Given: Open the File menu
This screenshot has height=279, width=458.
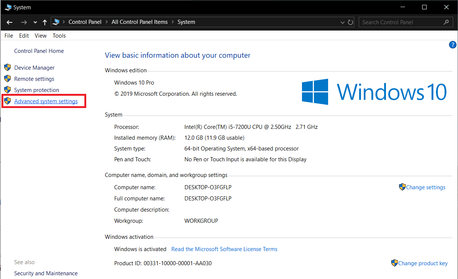Looking at the screenshot, I should (x=9, y=36).
